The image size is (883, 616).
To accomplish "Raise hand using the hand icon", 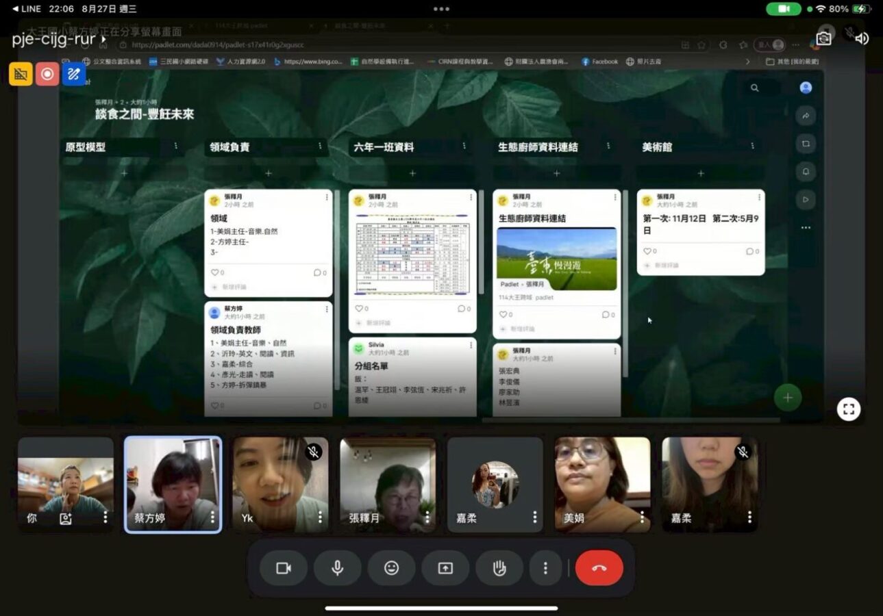I will 499,568.
